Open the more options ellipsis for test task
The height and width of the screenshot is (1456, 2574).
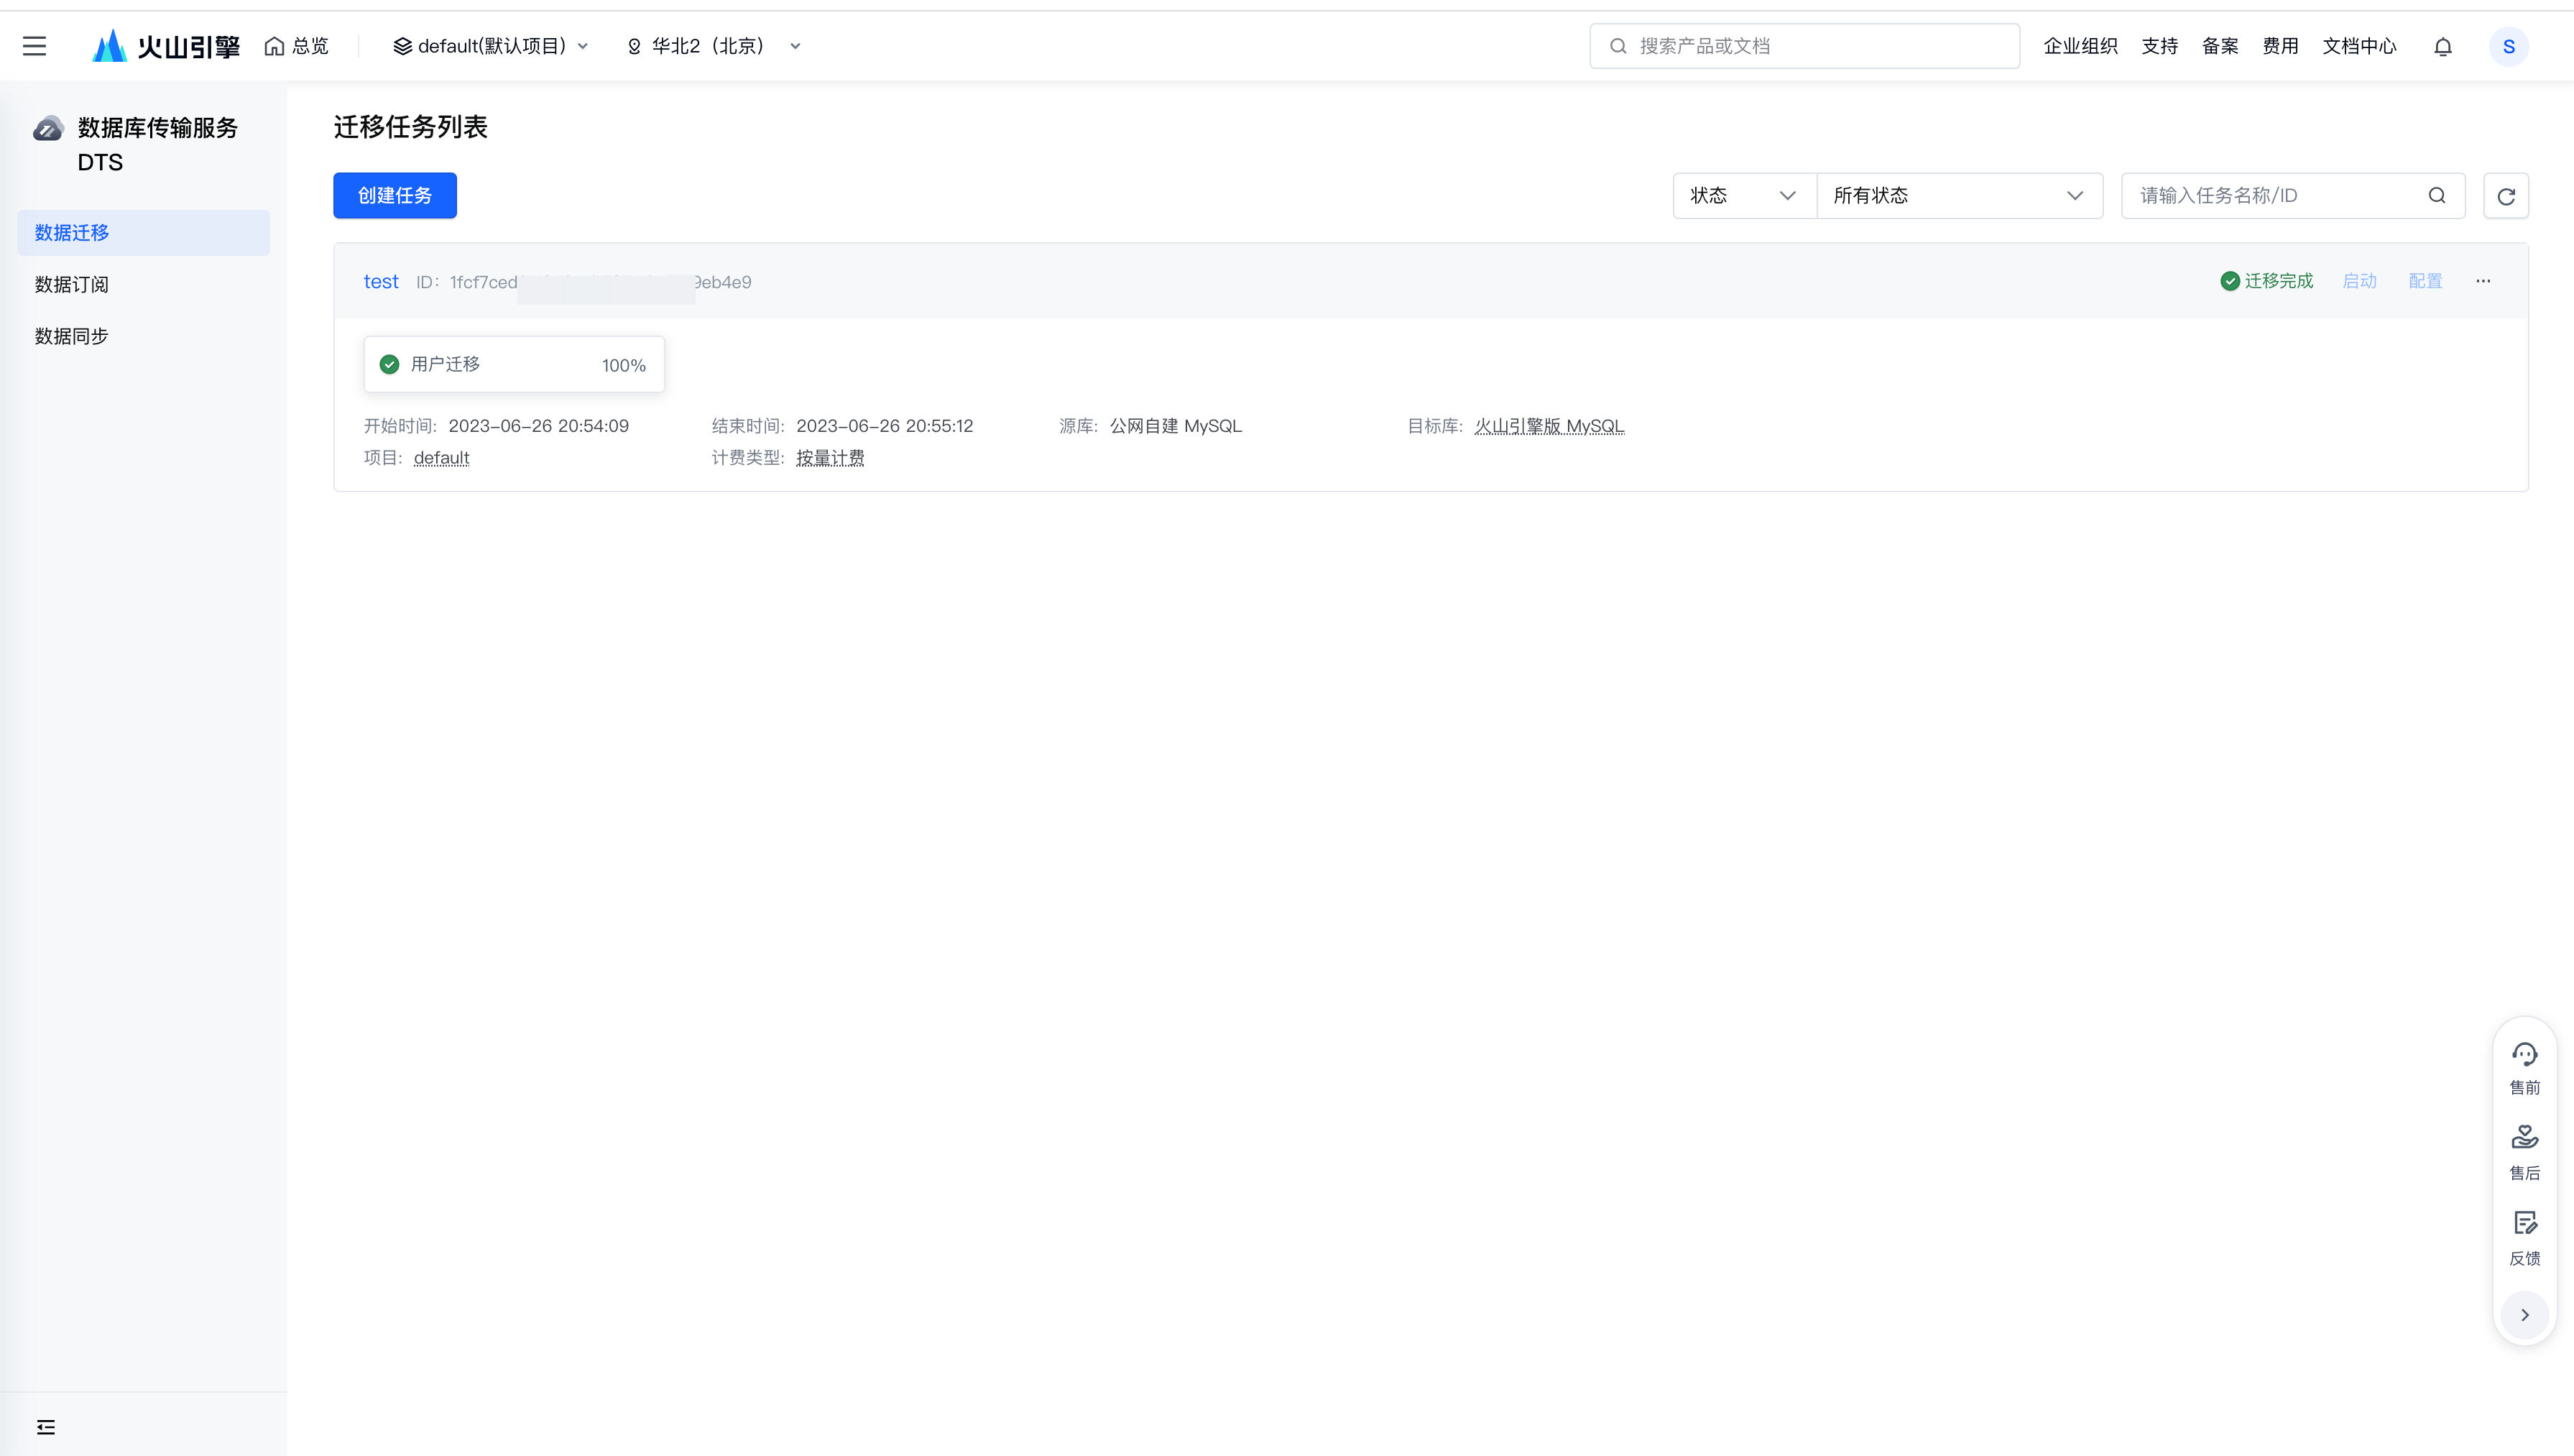coord(2483,281)
